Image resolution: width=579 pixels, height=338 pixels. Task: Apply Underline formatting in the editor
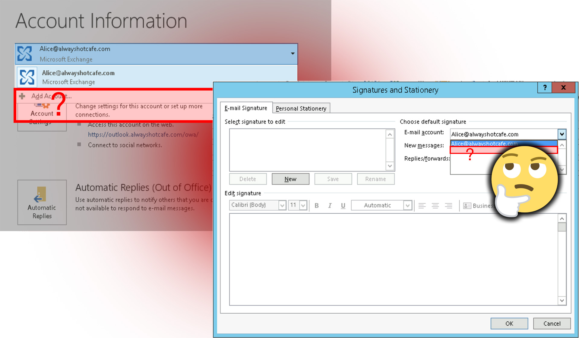tap(343, 205)
